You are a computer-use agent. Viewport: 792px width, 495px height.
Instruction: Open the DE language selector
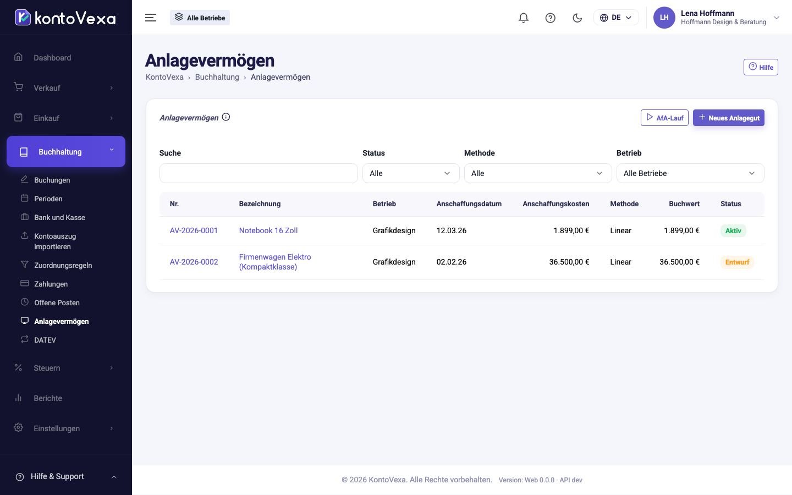coord(616,18)
